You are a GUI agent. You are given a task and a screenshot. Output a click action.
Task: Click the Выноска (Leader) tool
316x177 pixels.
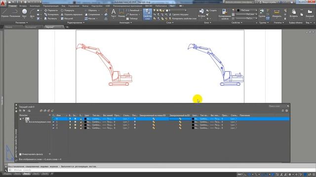coord(132,14)
